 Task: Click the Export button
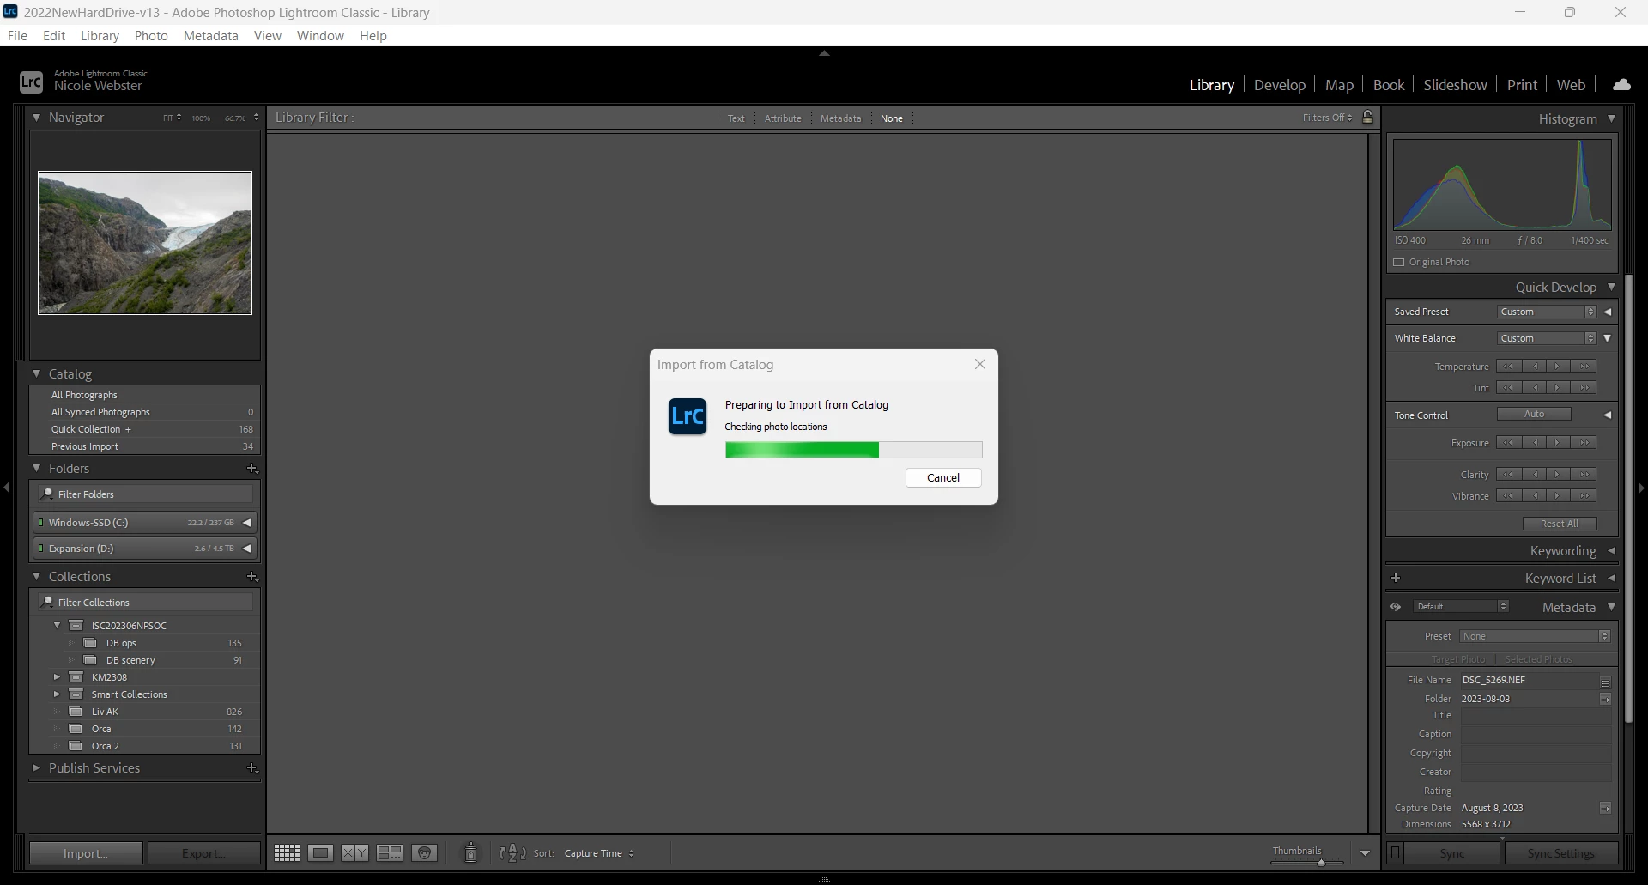click(x=203, y=852)
